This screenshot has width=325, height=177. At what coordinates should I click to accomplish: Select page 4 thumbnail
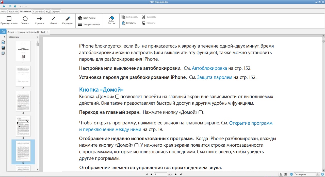pyautogui.click(x=23, y=126)
